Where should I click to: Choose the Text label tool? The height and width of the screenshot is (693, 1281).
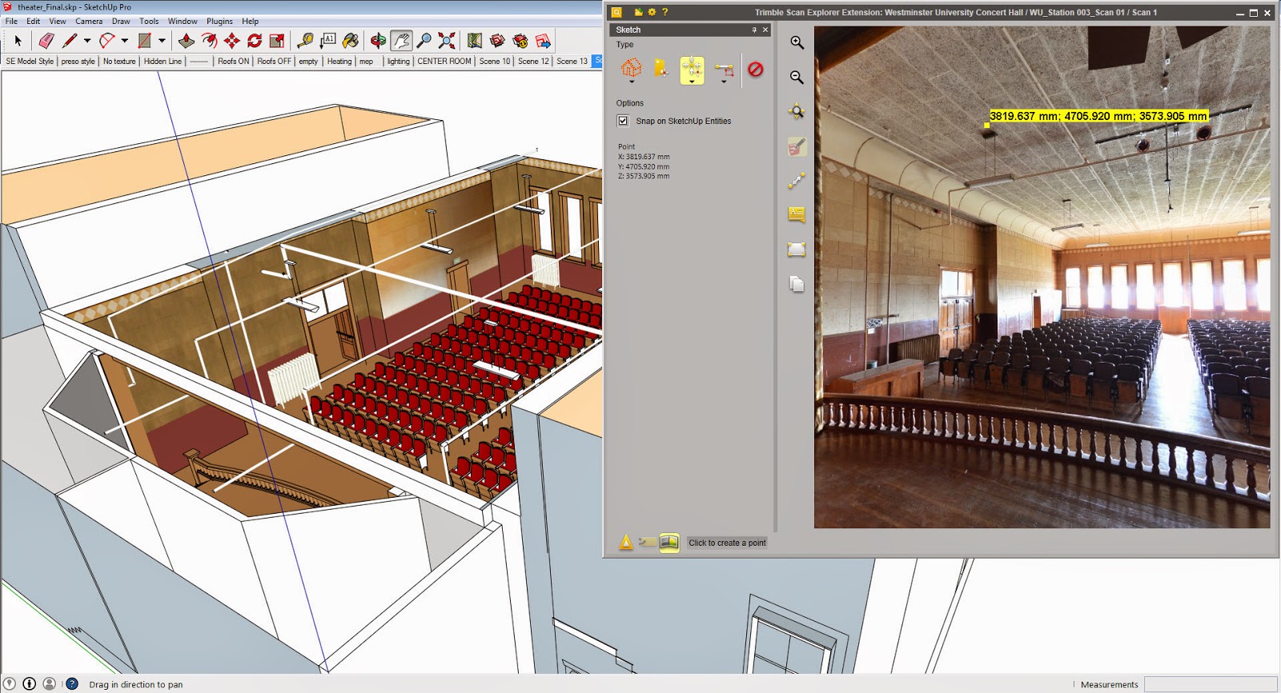click(x=328, y=41)
